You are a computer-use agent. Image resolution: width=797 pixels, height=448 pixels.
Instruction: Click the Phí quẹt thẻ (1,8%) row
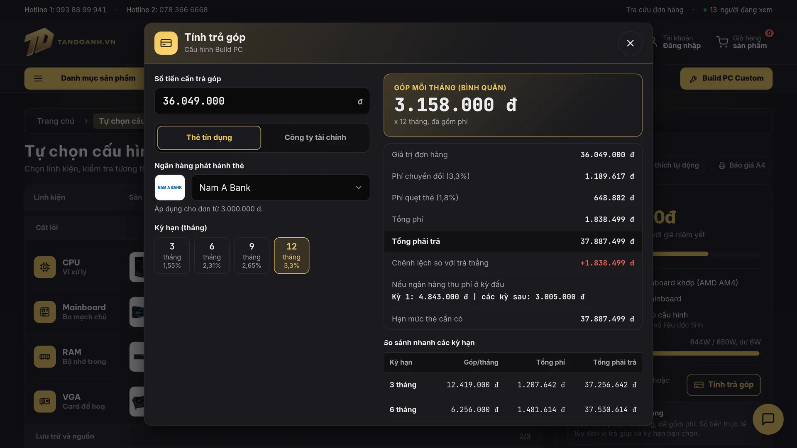point(513,198)
